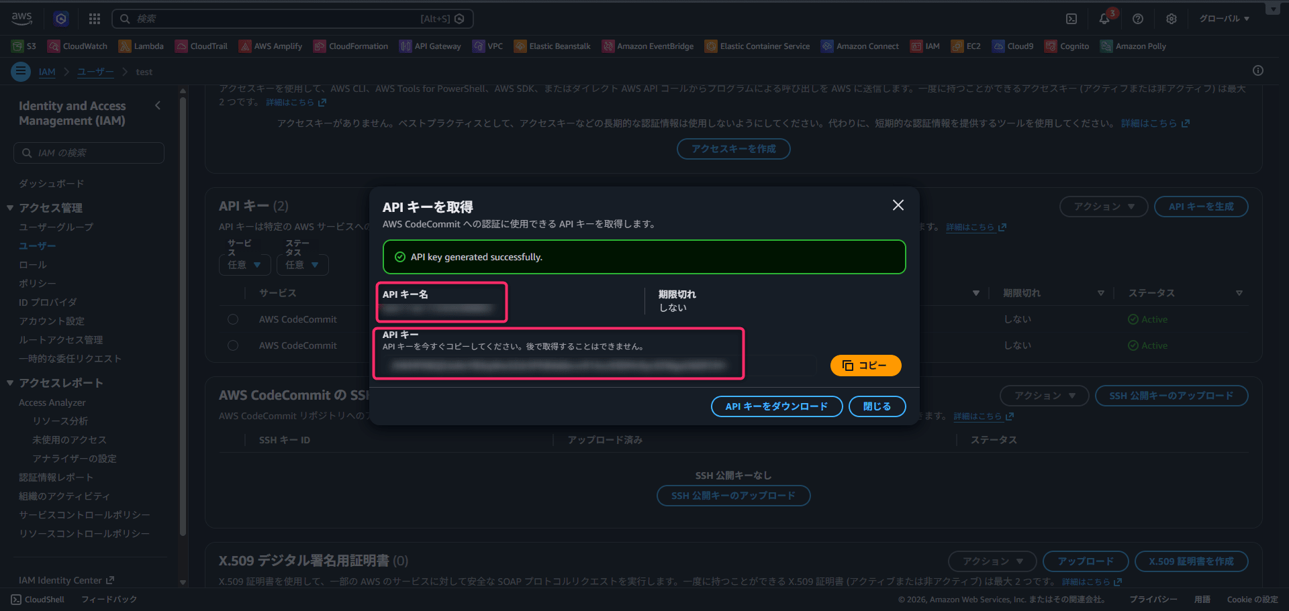Open the Elastic Beanstalk service shortcut
The width and height of the screenshot is (1289, 611).
(553, 46)
